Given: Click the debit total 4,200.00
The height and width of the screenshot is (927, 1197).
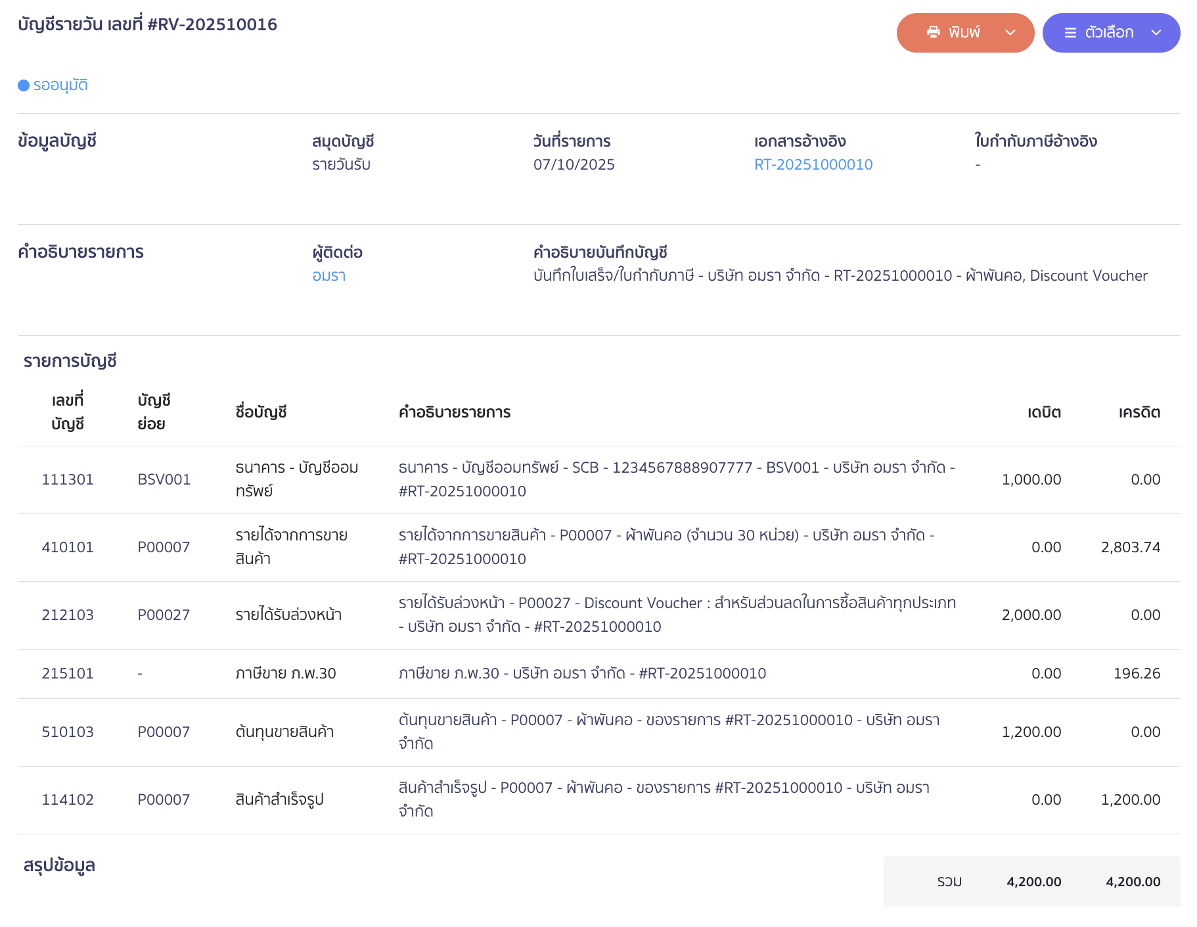Looking at the screenshot, I should 1033,882.
